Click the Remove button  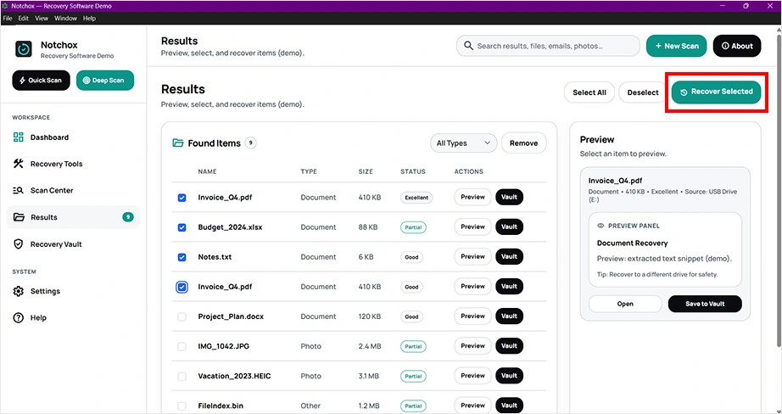coord(523,143)
